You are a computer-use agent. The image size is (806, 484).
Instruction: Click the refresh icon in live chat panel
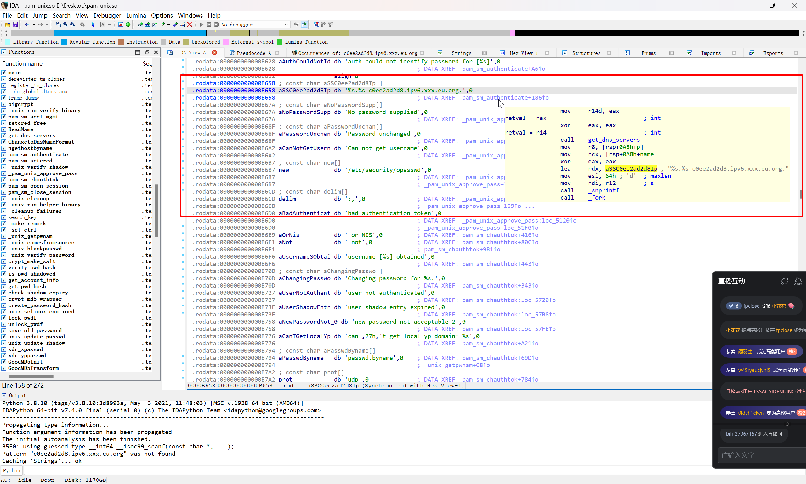pyautogui.click(x=785, y=281)
